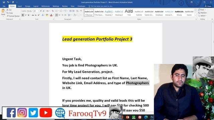Open Vivaldi browser from the taskbar
Viewport: 214px width, 120px height.
point(140,117)
